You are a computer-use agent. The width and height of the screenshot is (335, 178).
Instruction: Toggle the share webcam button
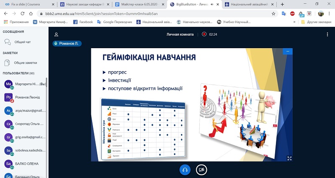tap(202, 170)
